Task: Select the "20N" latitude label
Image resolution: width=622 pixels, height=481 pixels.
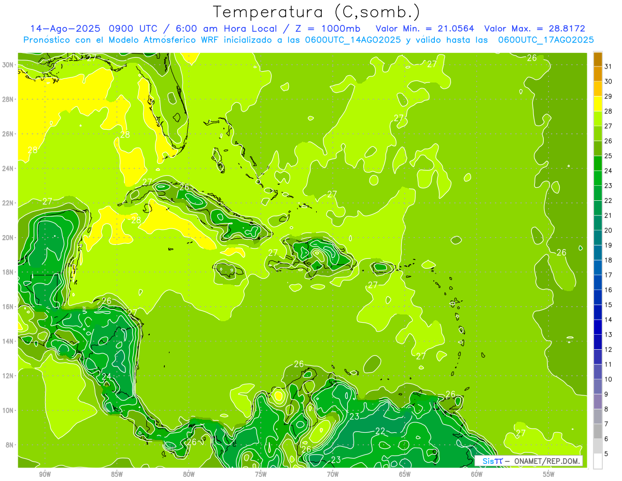Action: [9, 238]
